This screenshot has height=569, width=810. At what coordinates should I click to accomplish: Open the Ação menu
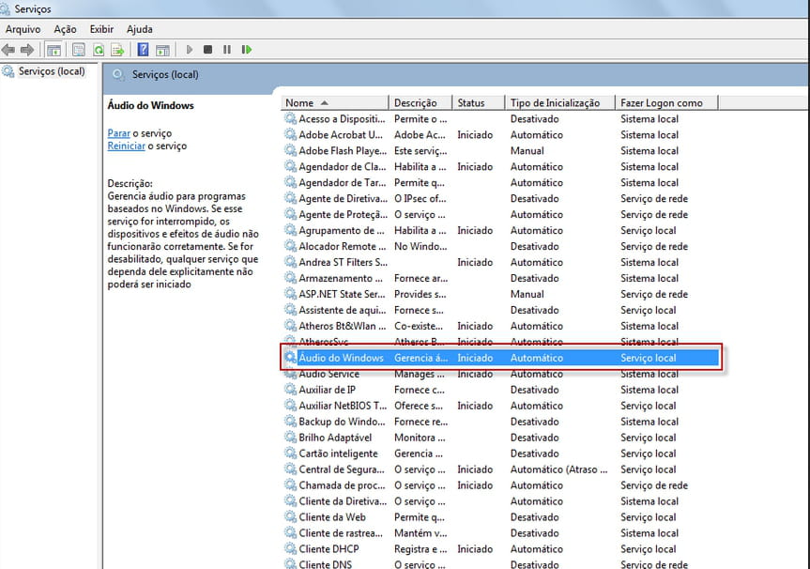[65, 29]
